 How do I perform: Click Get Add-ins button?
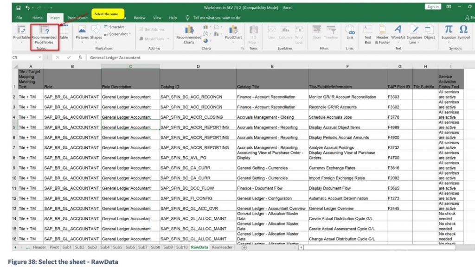[x=152, y=29]
